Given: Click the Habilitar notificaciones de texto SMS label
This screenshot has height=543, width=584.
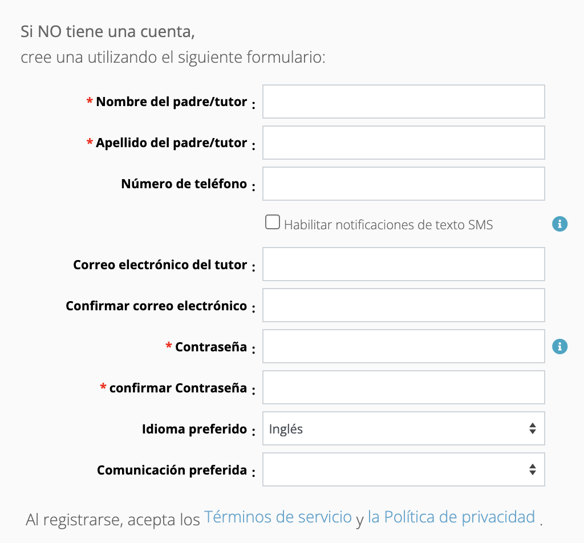Looking at the screenshot, I should 388,225.
